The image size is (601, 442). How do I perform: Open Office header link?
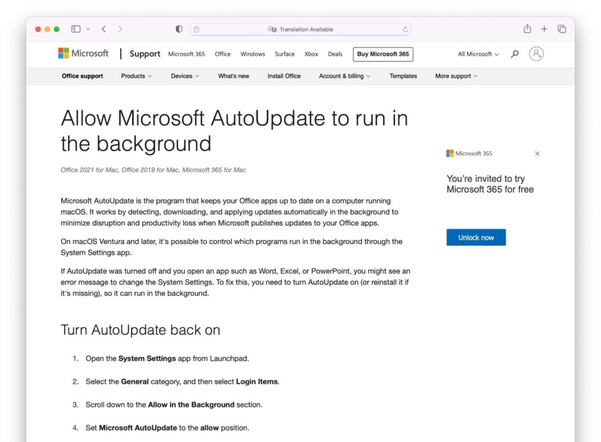[x=222, y=54]
